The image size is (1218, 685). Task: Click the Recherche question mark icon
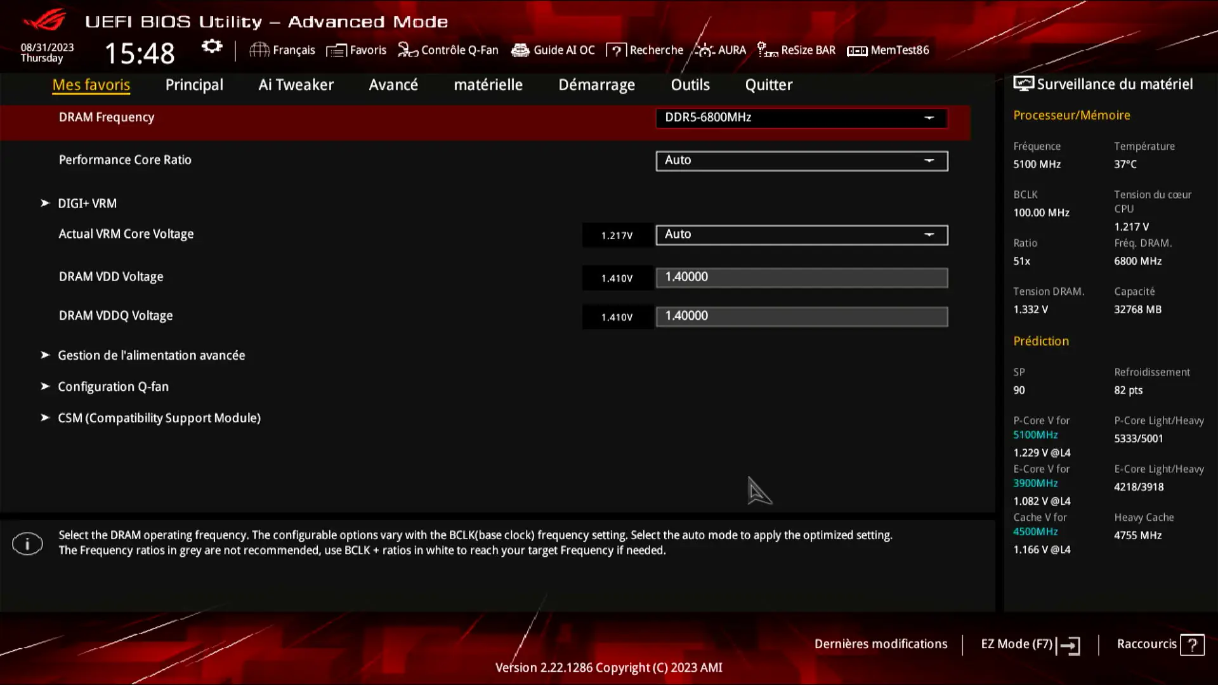(x=616, y=50)
